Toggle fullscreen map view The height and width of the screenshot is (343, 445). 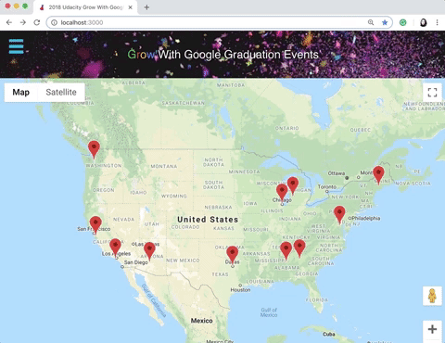(x=432, y=92)
